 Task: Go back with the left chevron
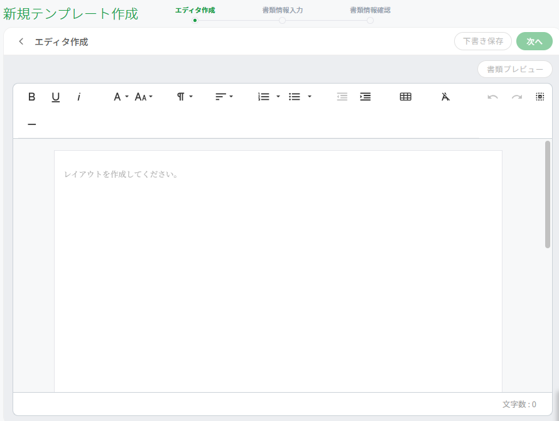[21, 41]
